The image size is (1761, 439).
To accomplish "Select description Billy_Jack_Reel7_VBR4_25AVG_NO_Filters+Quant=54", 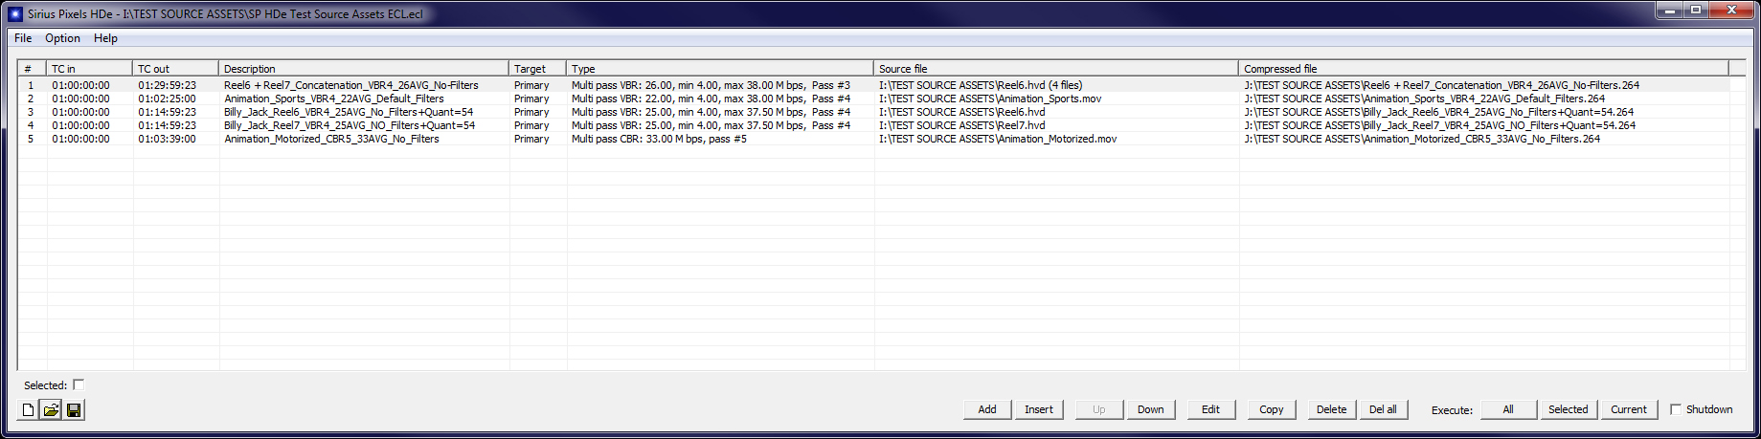I will [350, 125].
